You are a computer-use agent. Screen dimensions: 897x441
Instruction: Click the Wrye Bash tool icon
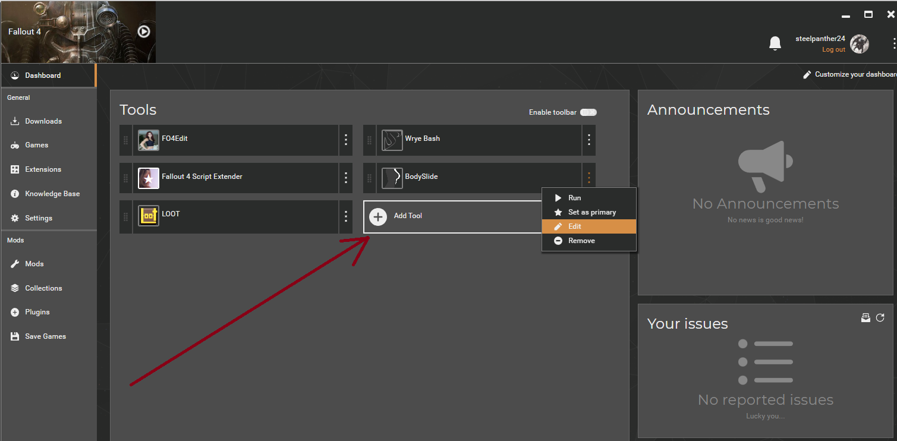[392, 140]
